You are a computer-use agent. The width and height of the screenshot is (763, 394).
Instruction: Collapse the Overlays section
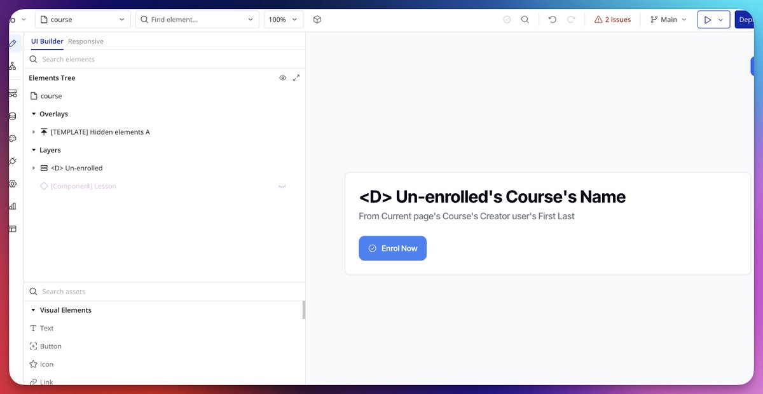click(34, 114)
